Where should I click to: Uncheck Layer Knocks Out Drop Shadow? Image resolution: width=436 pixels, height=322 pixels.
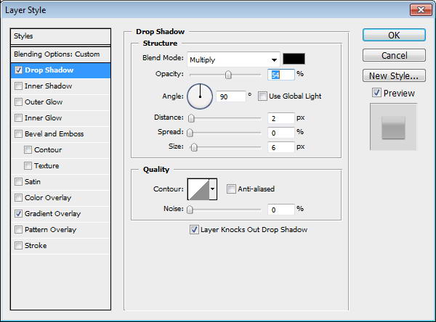click(194, 230)
